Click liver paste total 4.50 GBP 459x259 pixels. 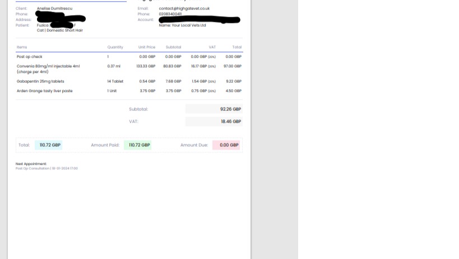coord(234,91)
